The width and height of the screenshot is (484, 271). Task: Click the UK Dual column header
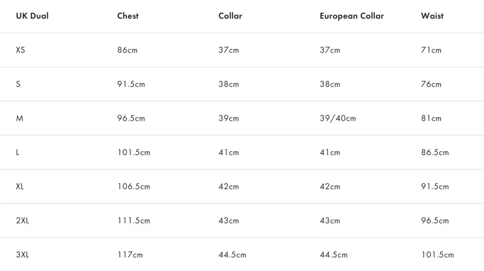[32, 16]
